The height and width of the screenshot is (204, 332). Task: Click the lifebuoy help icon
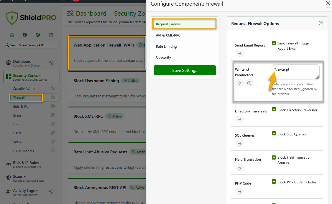pos(38,35)
